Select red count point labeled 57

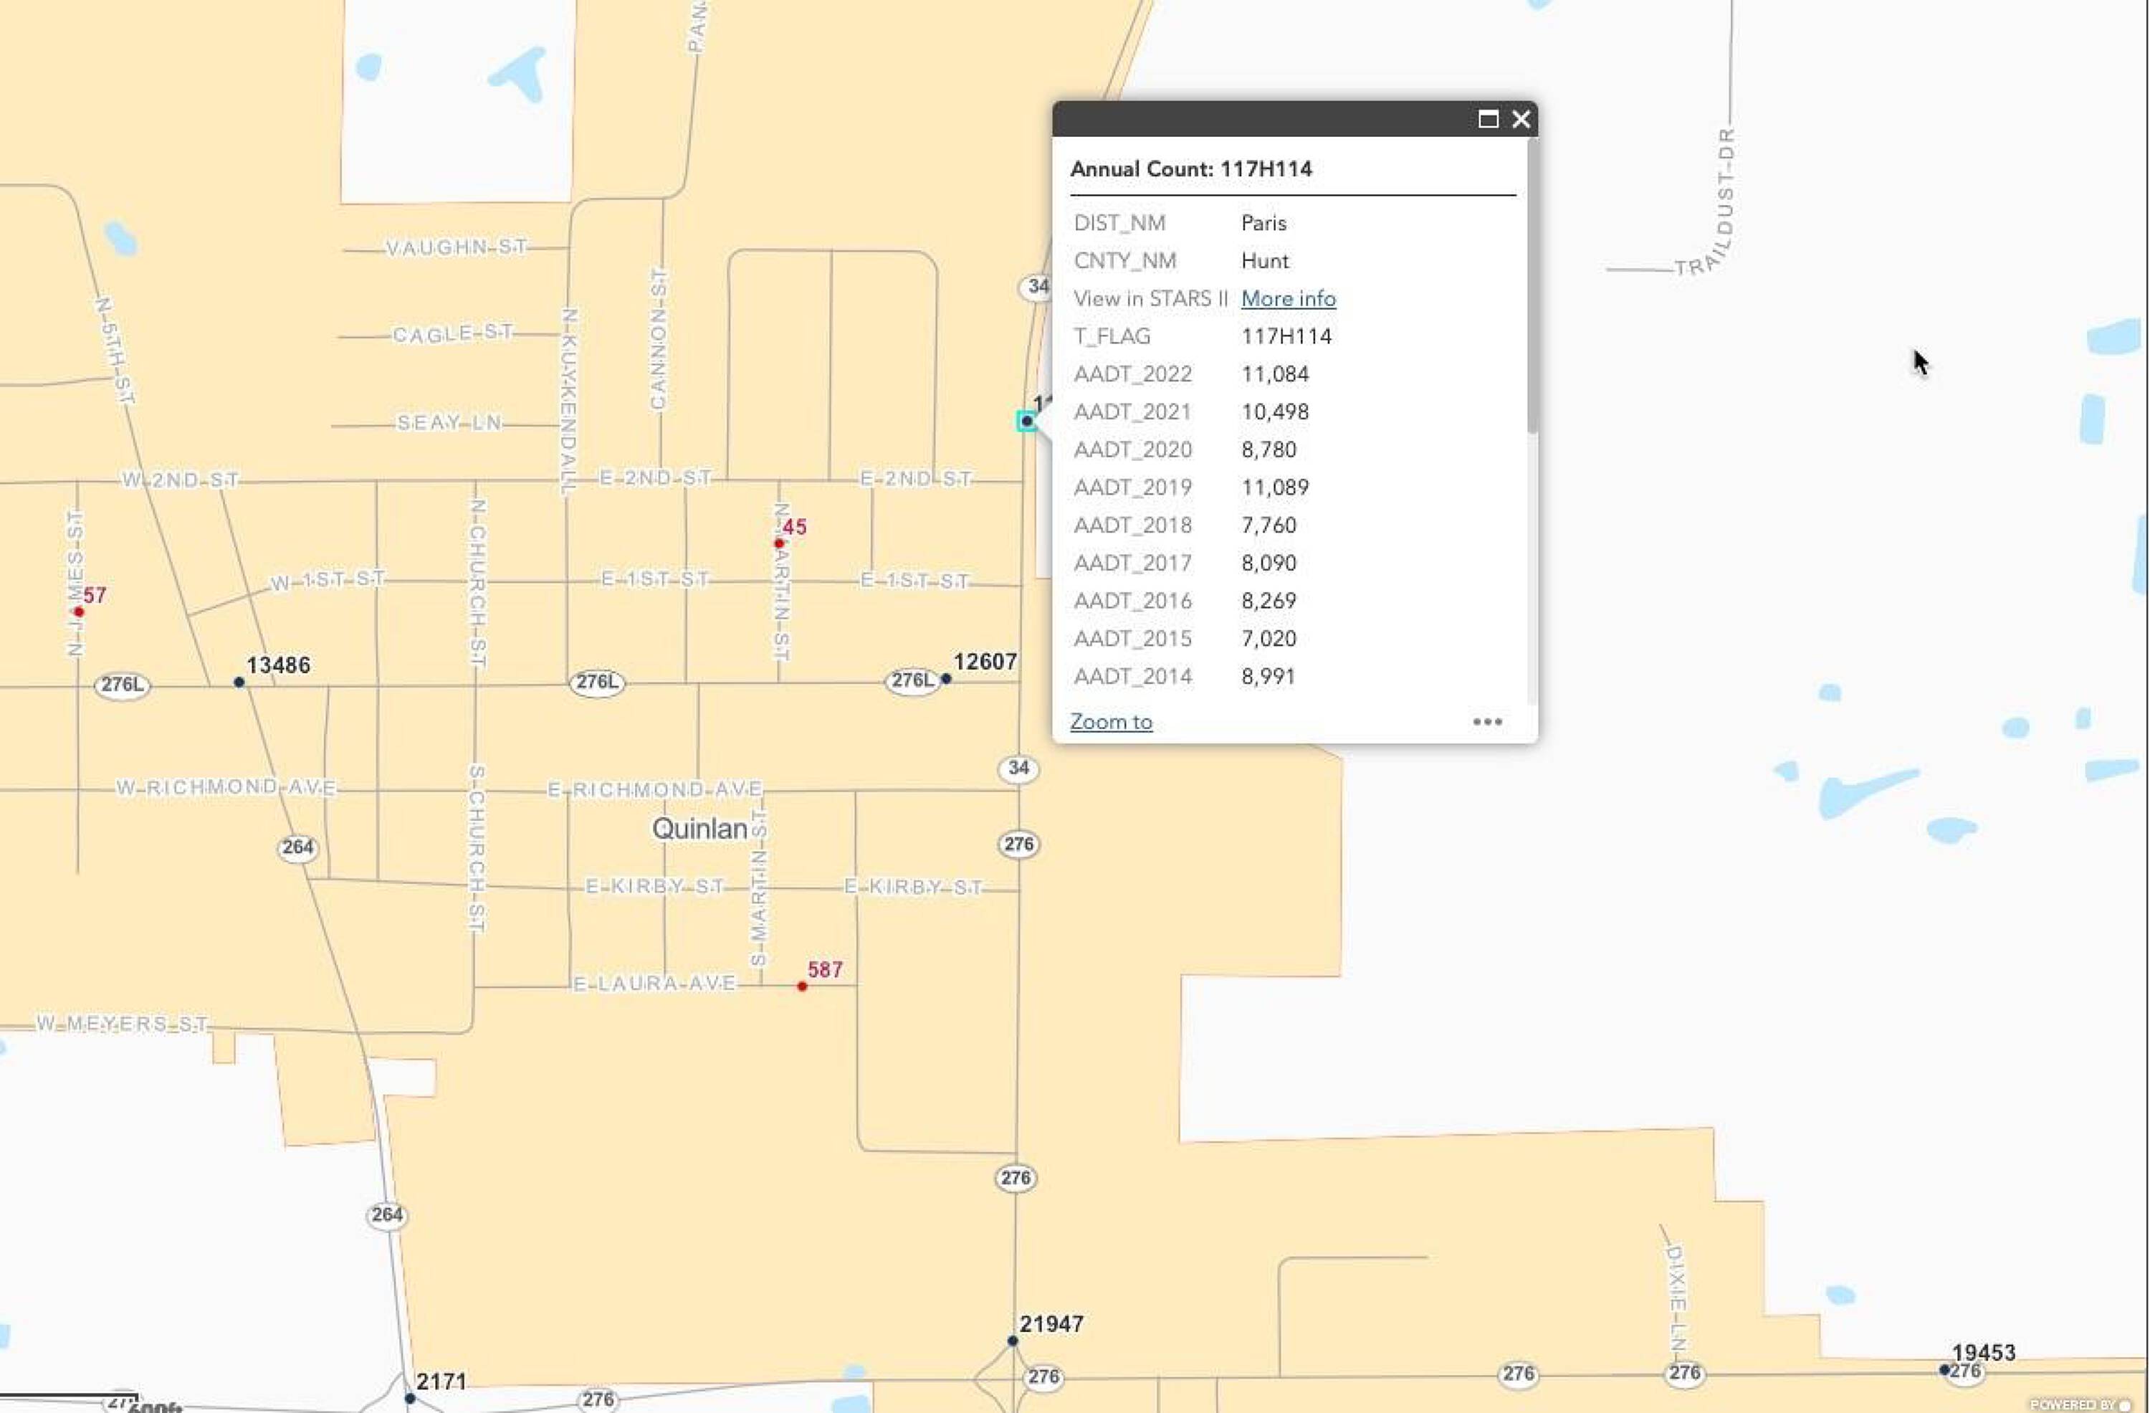[x=79, y=612]
